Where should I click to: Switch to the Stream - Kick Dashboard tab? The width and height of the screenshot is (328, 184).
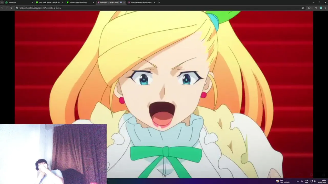pos(80,2)
